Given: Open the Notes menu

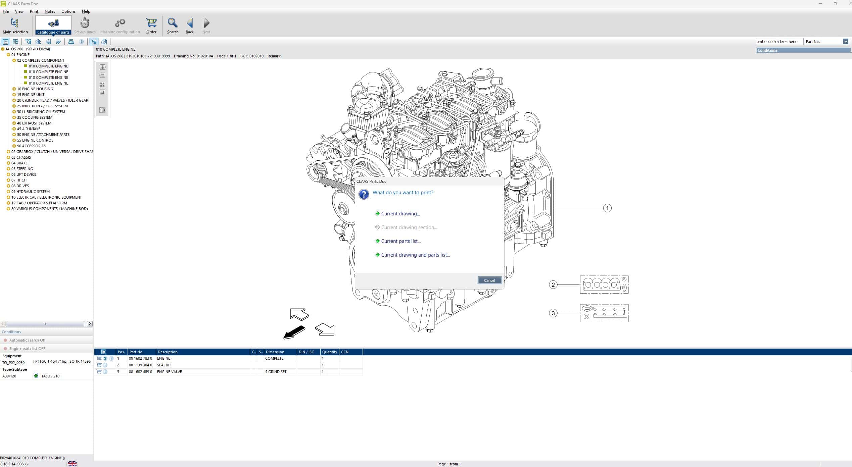Looking at the screenshot, I should click(x=50, y=11).
